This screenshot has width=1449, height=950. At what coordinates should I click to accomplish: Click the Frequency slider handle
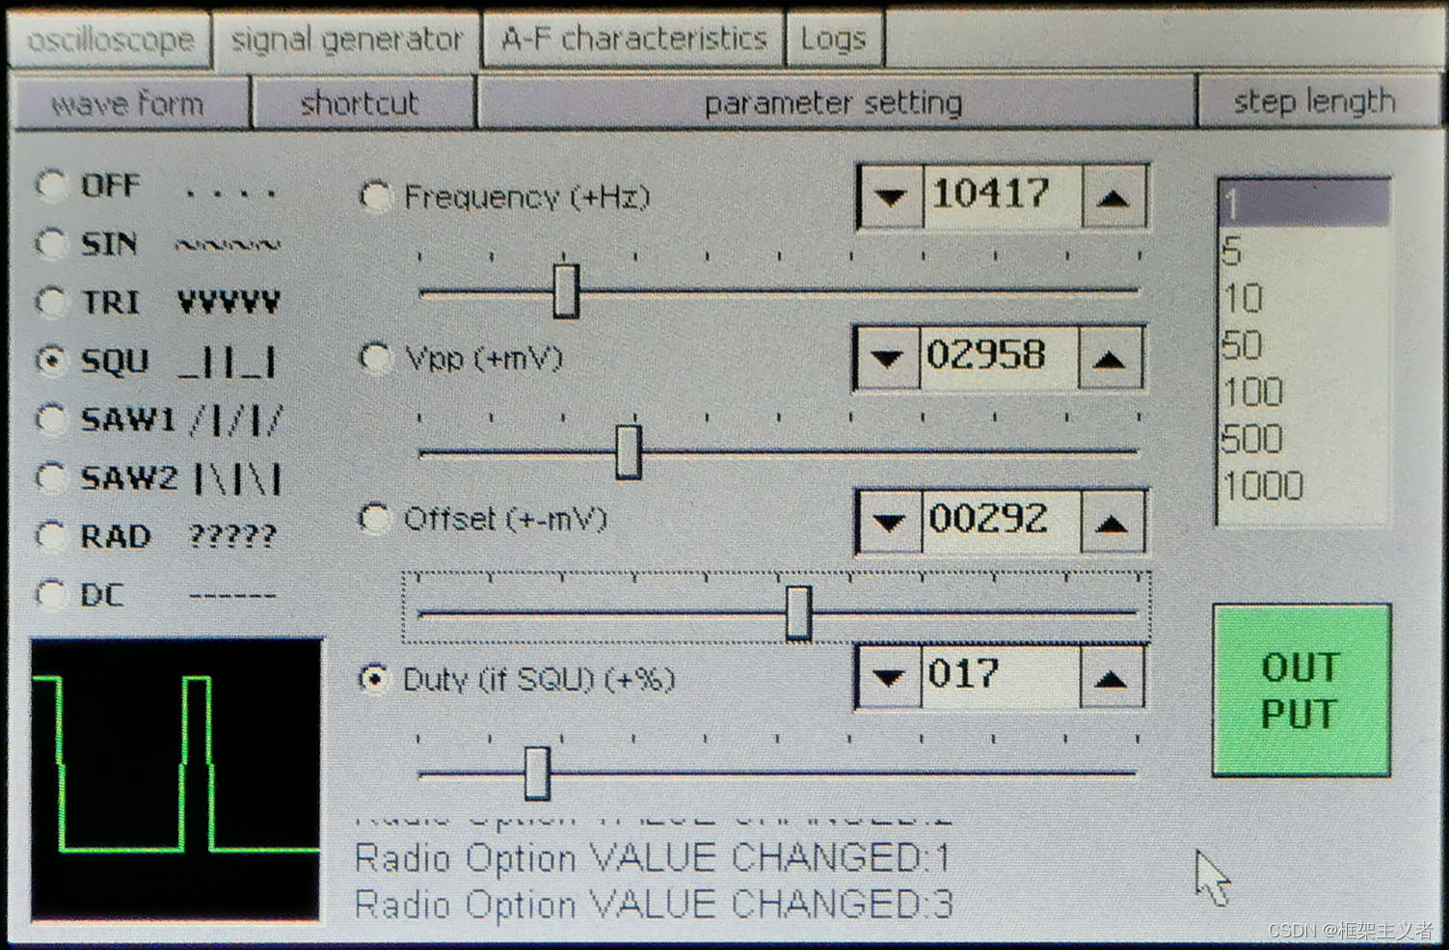(566, 290)
